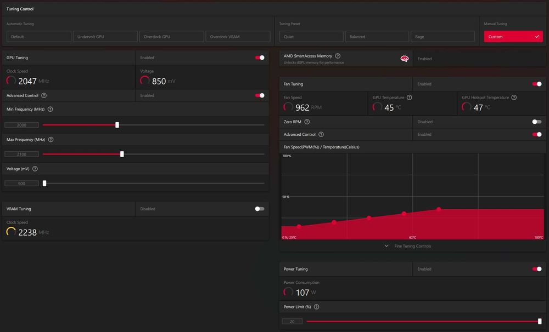Choose the Quiet tuning preset
This screenshot has width=549, height=332.
[311, 36]
